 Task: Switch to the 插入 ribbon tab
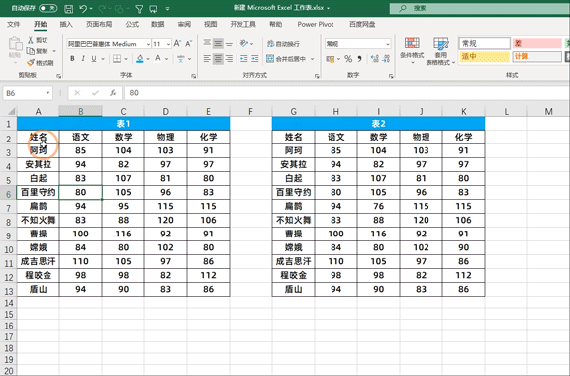pyautogui.click(x=66, y=24)
